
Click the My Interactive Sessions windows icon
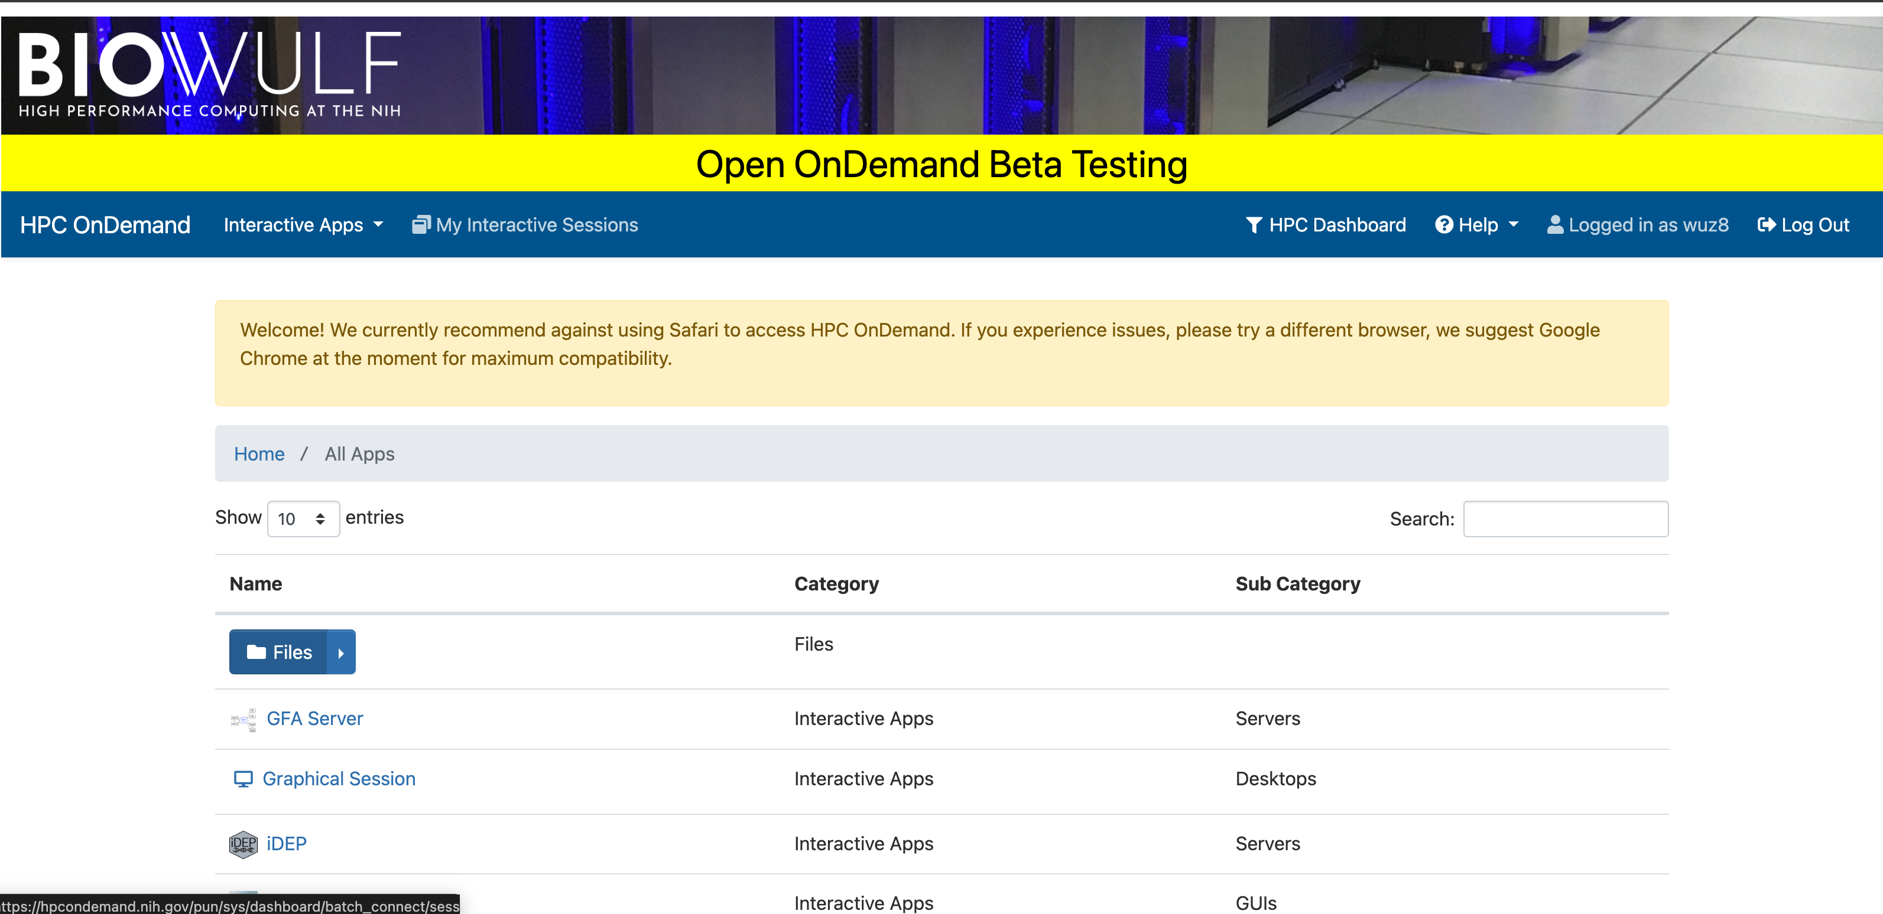(421, 225)
